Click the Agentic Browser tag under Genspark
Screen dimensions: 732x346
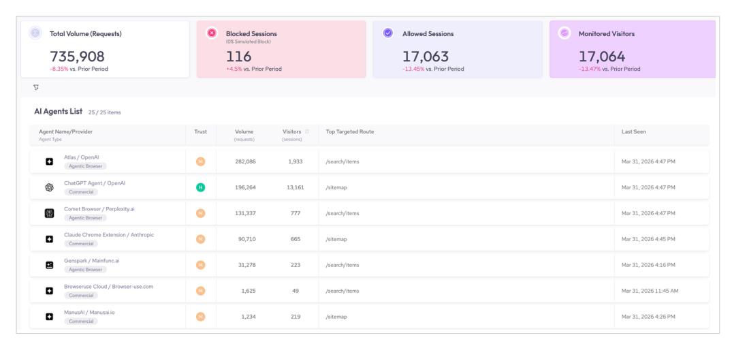(85, 270)
